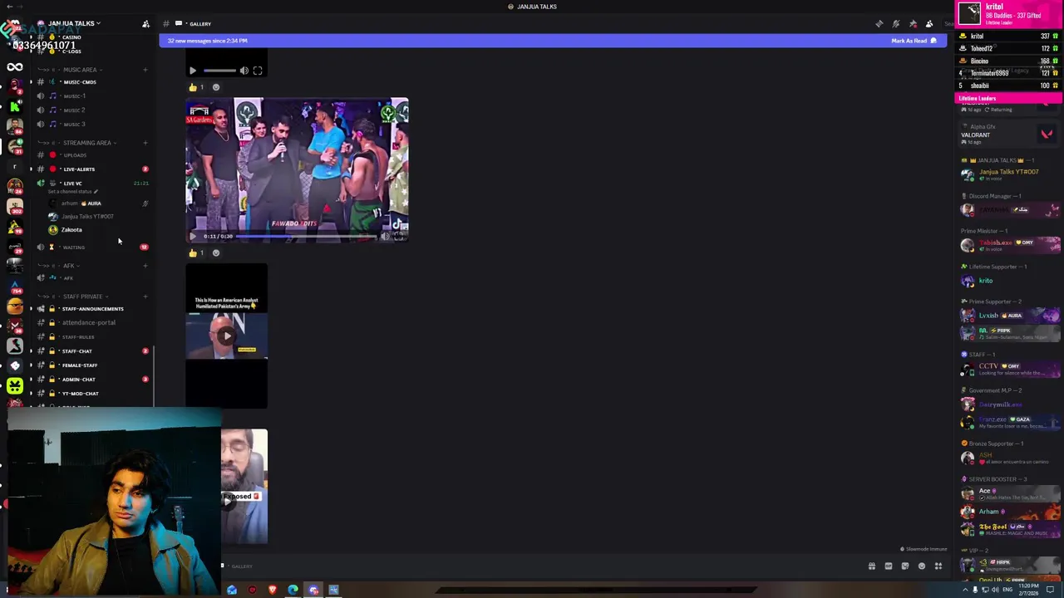The image size is (1064, 598).
Task: Play the first video attachment
Action: coord(193,71)
